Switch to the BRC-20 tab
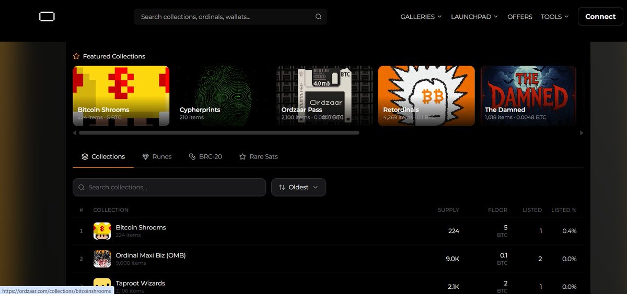The width and height of the screenshot is (627, 294). (205, 156)
